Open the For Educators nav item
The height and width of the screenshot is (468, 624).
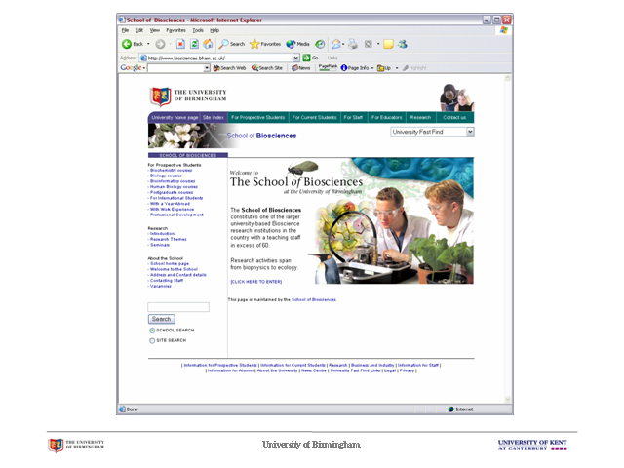386,117
